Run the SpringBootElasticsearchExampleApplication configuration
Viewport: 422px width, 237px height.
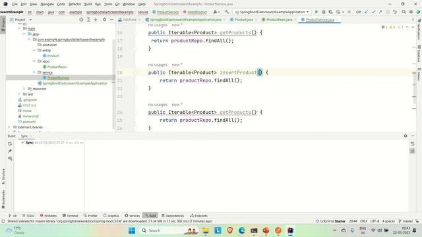point(316,12)
